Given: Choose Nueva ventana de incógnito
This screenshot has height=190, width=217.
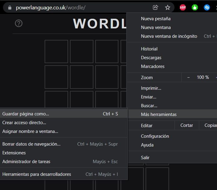Looking at the screenshot, I should click(x=169, y=36).
